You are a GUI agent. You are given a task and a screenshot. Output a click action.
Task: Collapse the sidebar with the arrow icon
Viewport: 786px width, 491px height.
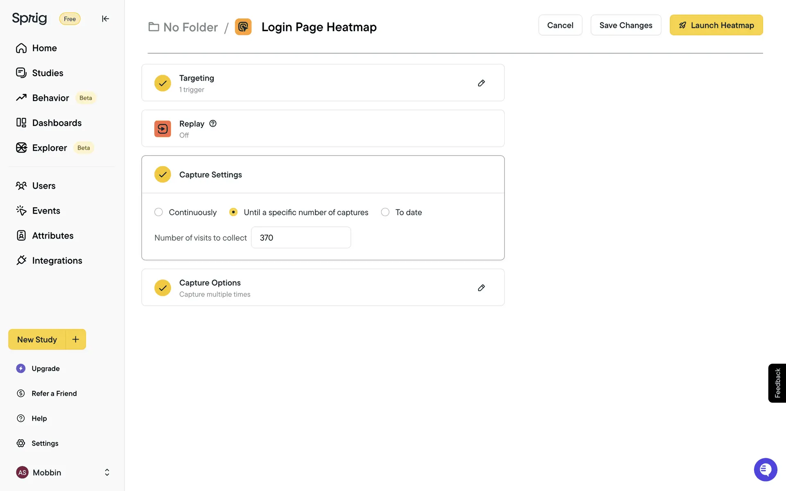click(105, 19)
